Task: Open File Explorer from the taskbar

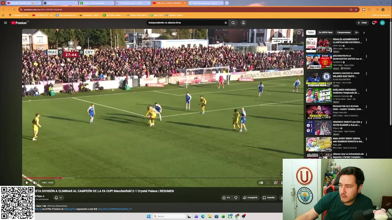Action: coord(209,216)
